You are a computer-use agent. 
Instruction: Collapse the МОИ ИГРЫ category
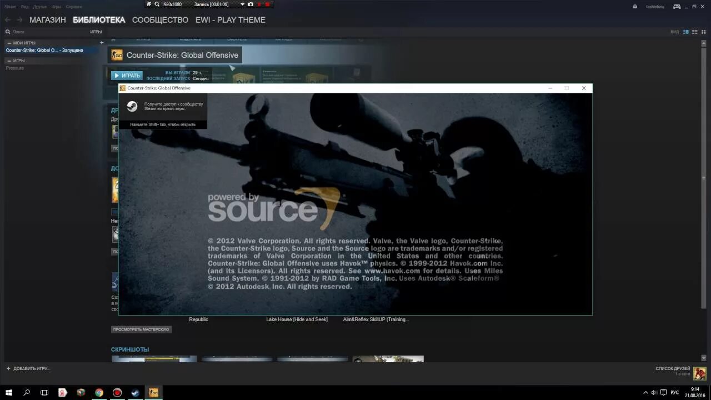9,43
